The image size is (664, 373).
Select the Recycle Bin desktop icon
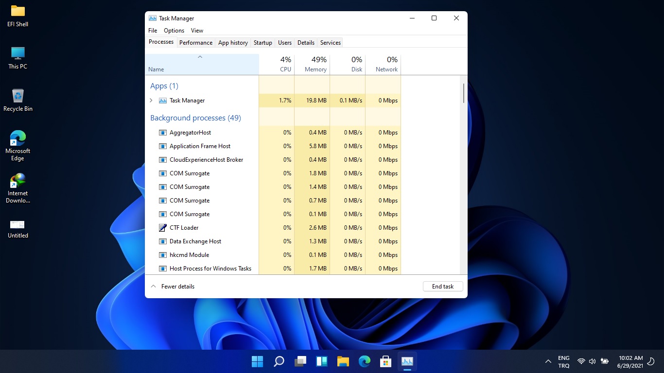18,100
